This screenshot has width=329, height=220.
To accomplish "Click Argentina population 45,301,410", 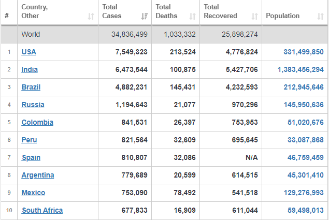I will point(306,175).
